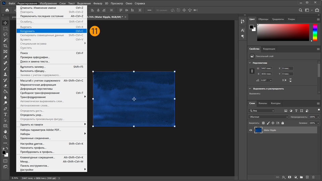The height and width of the screenshot is (181, 322).
Task: Open the Opacity (Непрозрачность) dropdown arrow
Action: point(318,117)
